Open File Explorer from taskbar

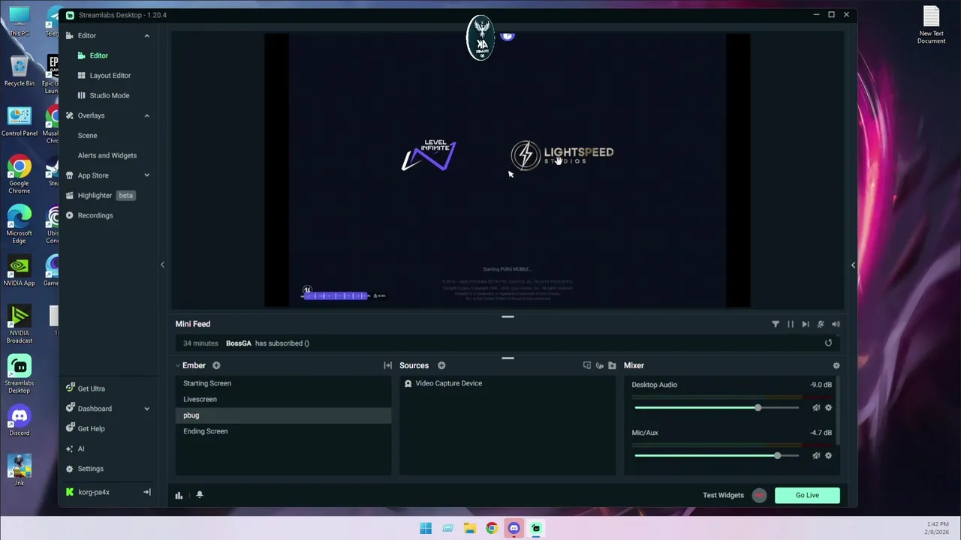[469, 529]
